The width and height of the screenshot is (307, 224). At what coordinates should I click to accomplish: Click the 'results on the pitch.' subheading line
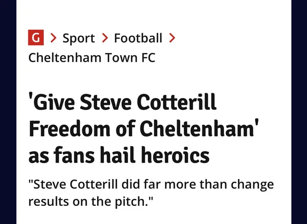pos(90,202)
